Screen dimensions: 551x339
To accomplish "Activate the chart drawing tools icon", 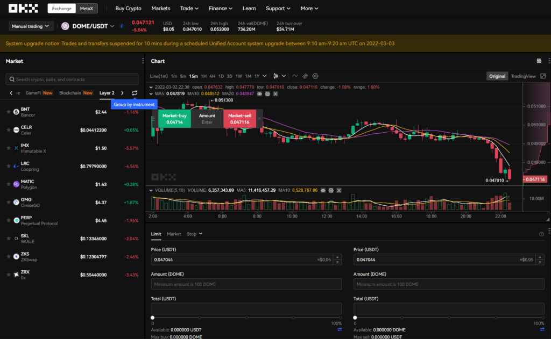I will pos(305,76).
